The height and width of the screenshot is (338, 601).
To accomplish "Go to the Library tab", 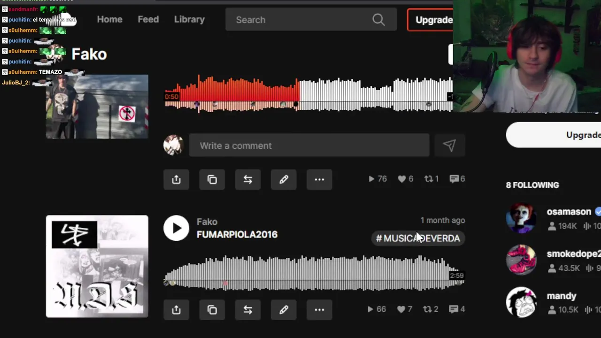I will pos(189,19).
